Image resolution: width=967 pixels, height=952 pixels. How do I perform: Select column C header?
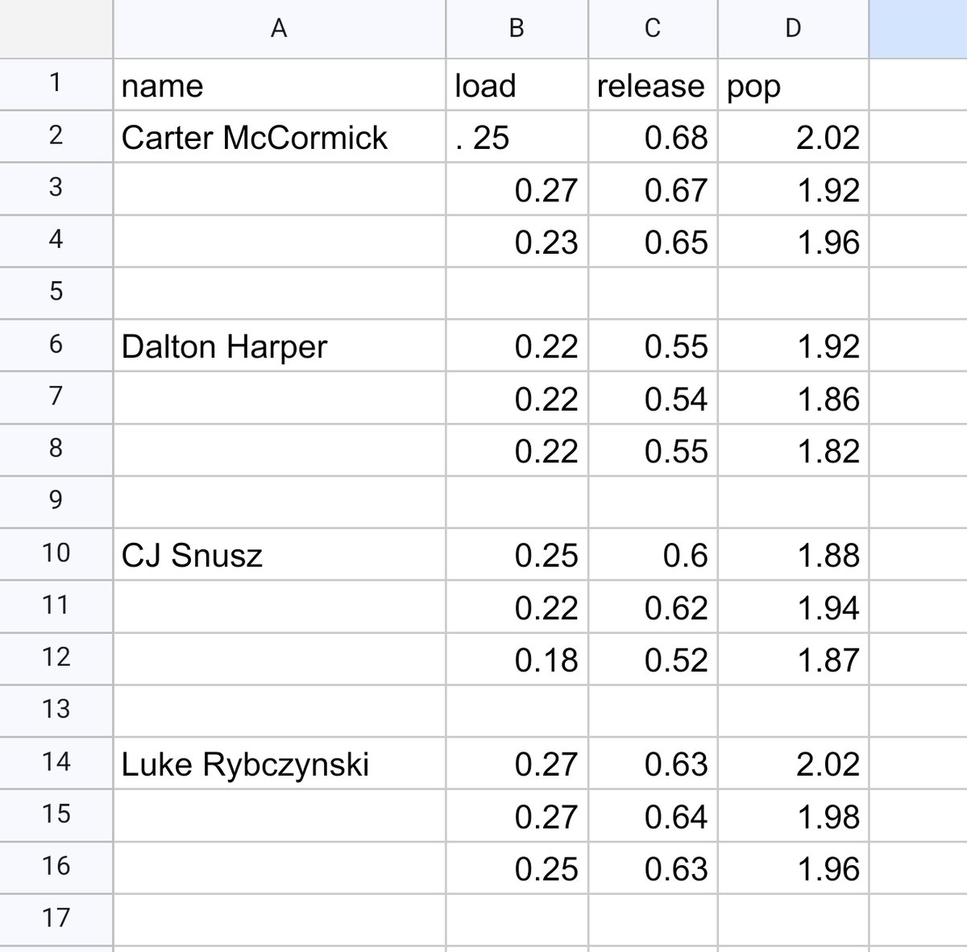[653, 29]
